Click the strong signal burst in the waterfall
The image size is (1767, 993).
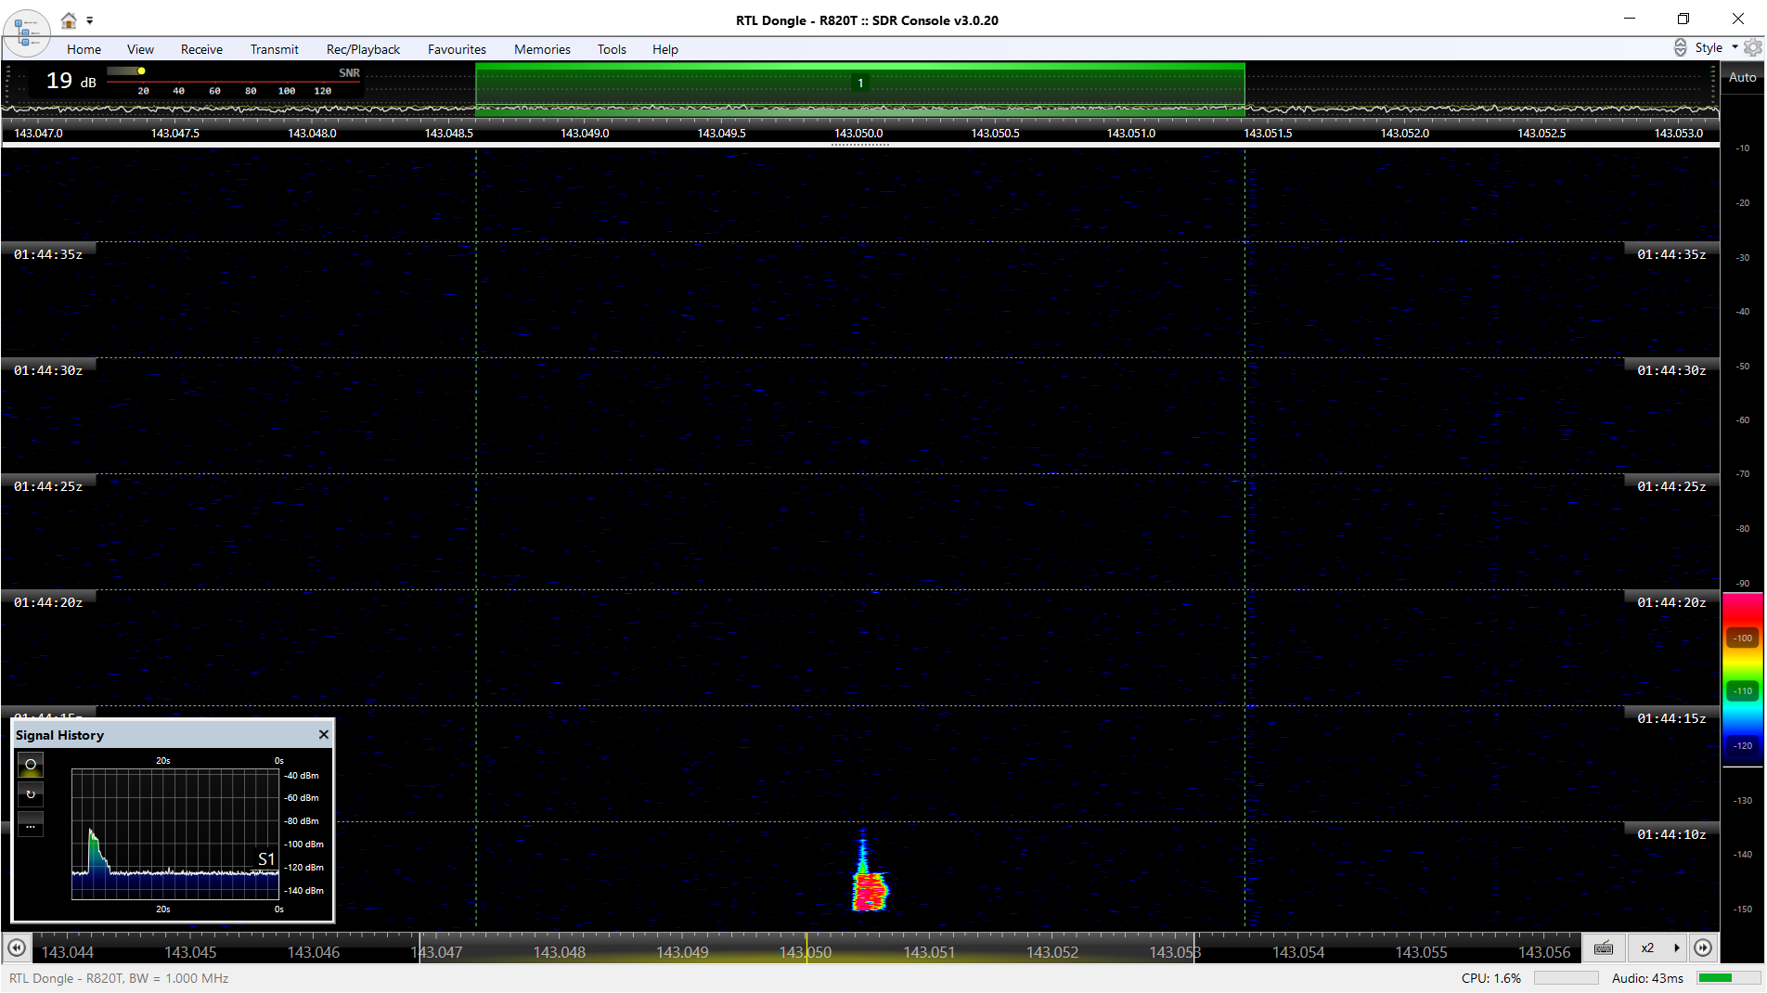pos(870,891)
